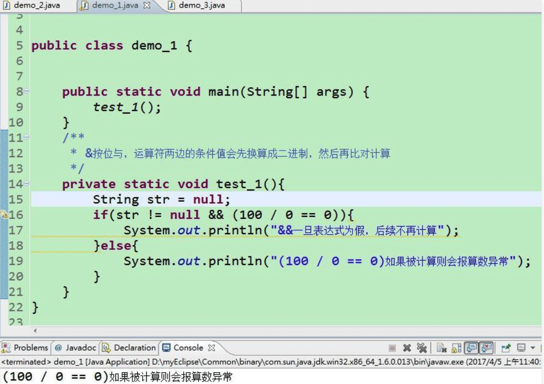This screenshot has height=384, width=544.
Task: Click the demo_3.java file icon
Action: (172, 5)
